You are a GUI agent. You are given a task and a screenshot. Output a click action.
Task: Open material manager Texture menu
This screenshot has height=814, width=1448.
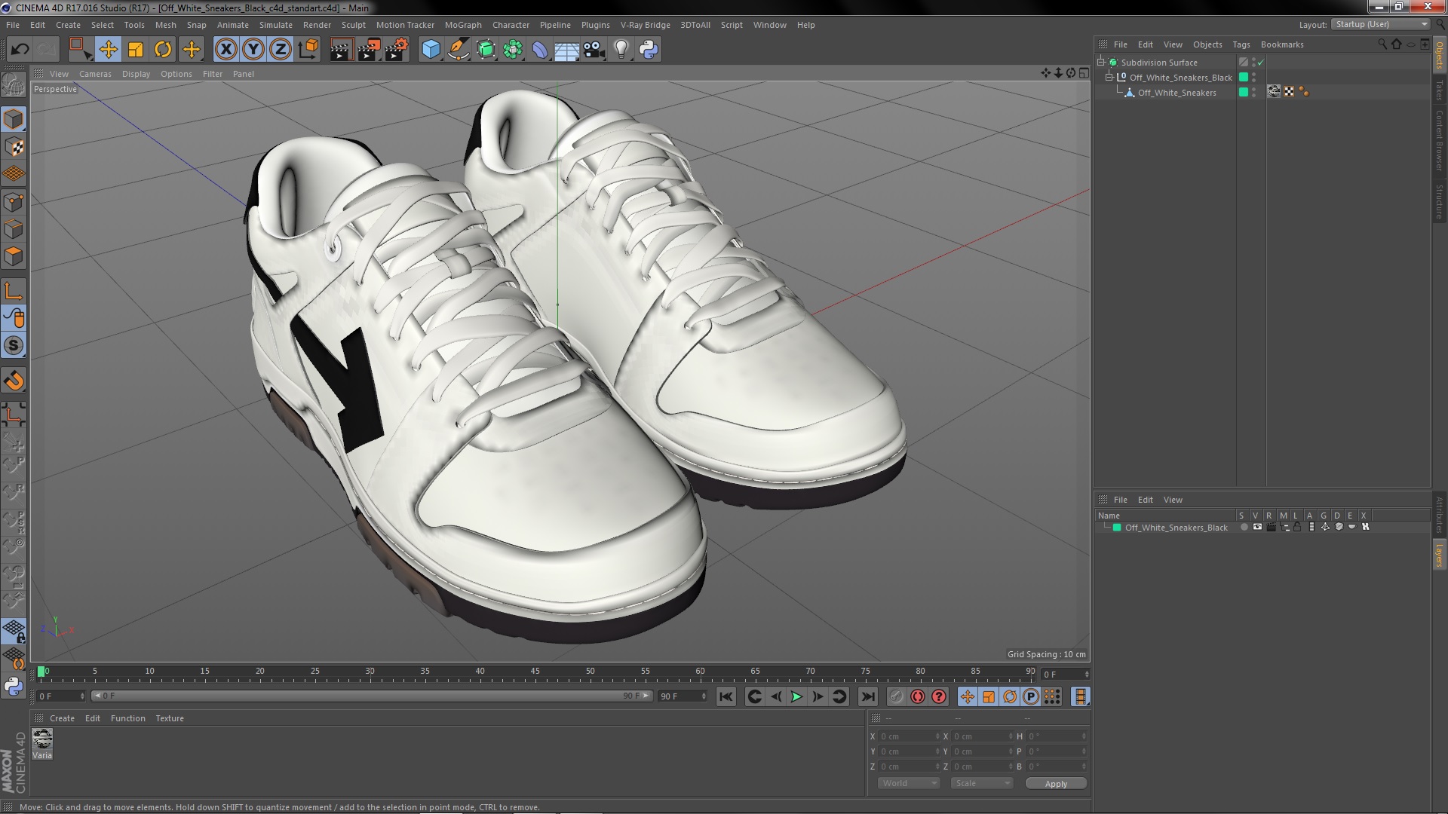coord(170,718)
